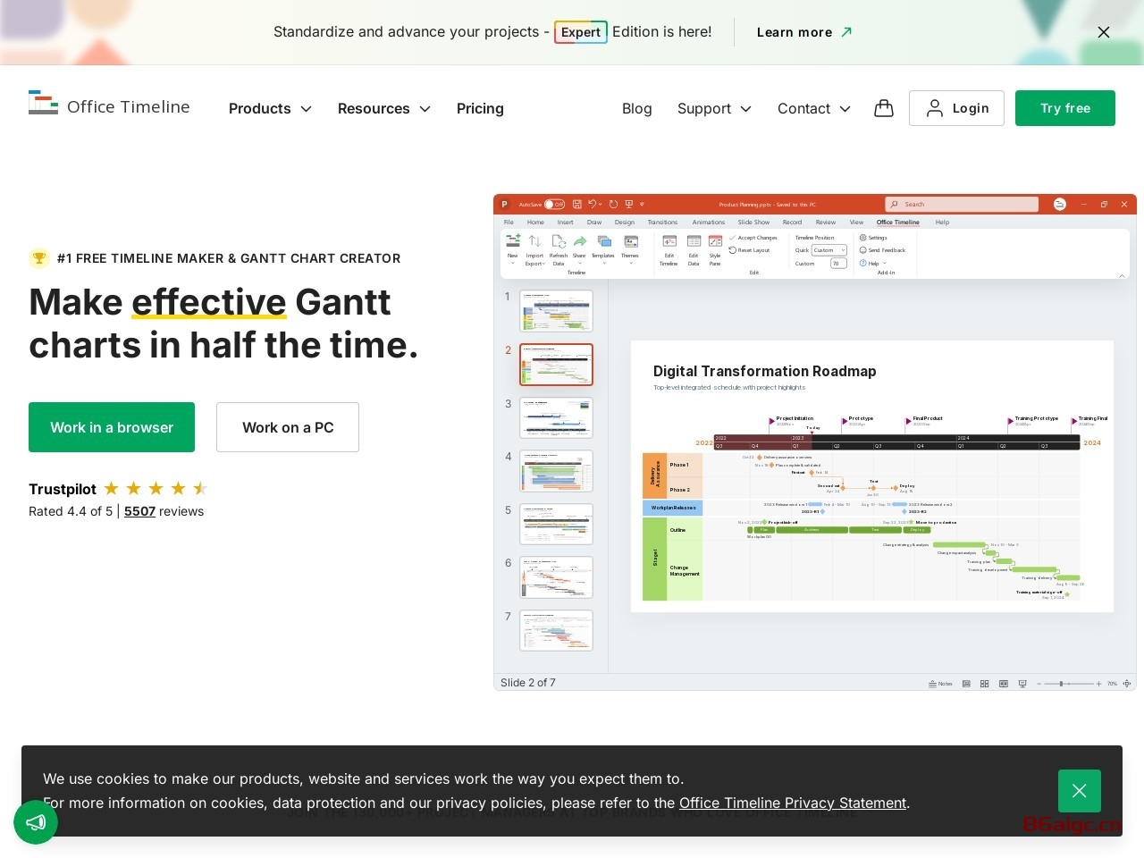Click Reset Layout in the ribbon

click(750, 250)
